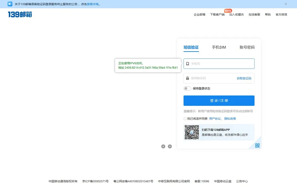297x186 pixels.
Task: Click the speaker announcement icon
Action: [10, 4]
